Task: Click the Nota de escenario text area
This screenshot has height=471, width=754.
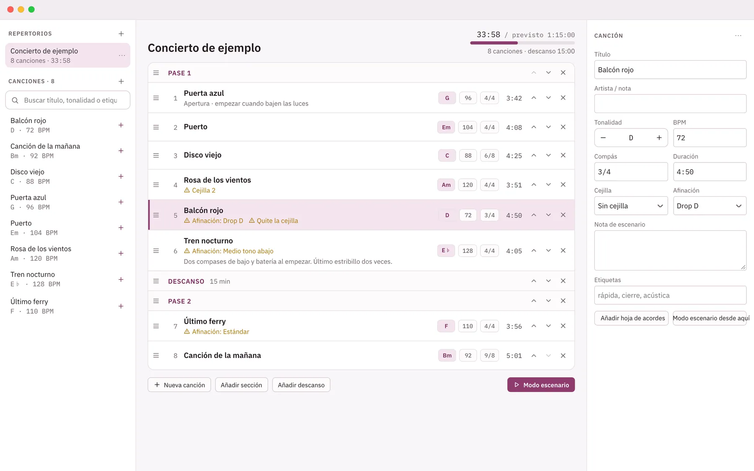Action: point(670,250)
